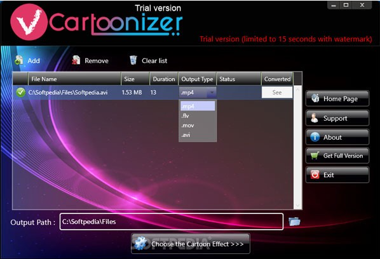The image size is (380, 259).
Task: Click the Remove label in toolbar
Action: pyautogui.click(x=97, y=60)
